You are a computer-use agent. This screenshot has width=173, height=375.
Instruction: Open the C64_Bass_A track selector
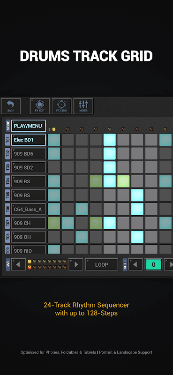29,209
